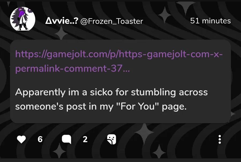Image resolution: width=241 pixels, height=162 pixels.
Task: Select the dark post card container
Action: point(120,81)
